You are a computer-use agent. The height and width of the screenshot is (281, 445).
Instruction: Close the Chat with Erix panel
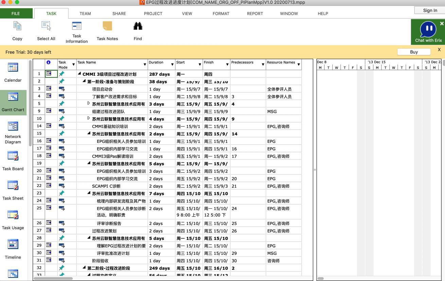(x=442, y=23)
